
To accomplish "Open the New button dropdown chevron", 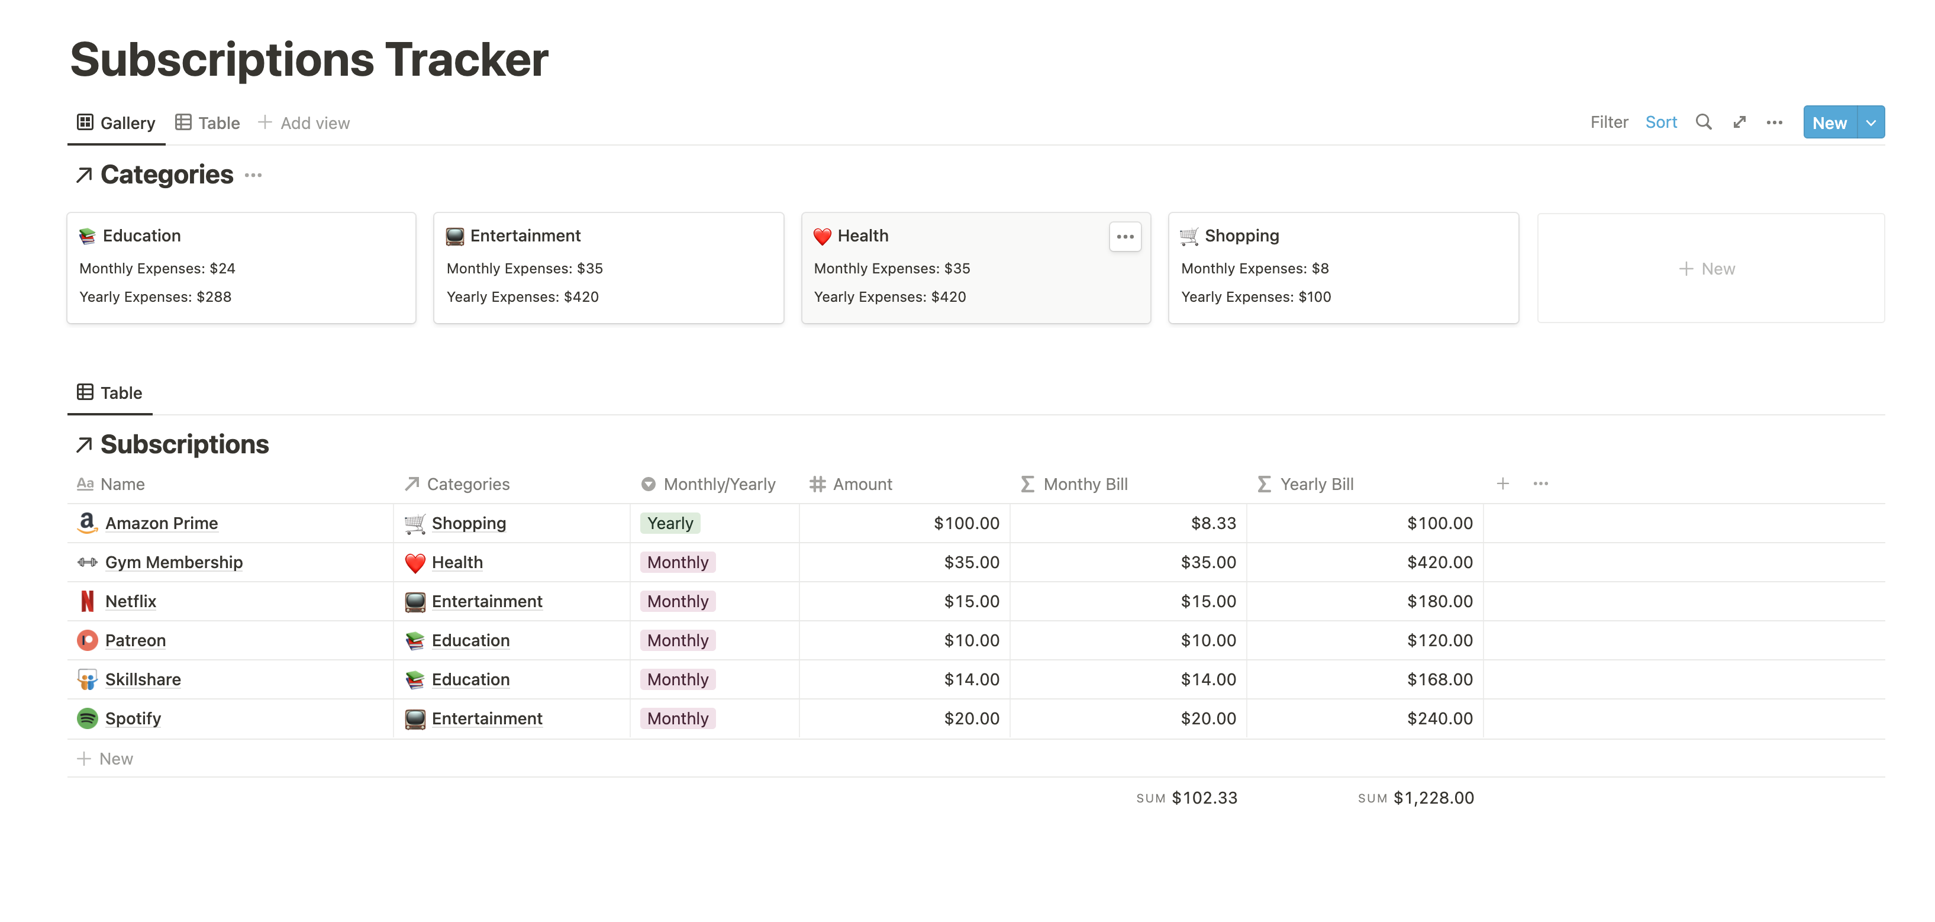I will pos(1870,122).
